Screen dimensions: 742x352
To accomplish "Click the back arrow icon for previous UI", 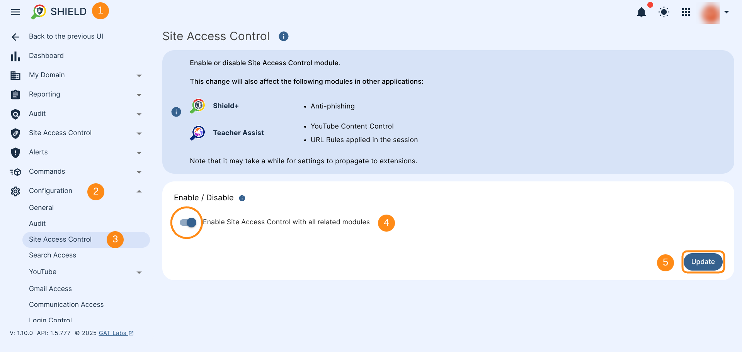I will [x=15, y=37].
